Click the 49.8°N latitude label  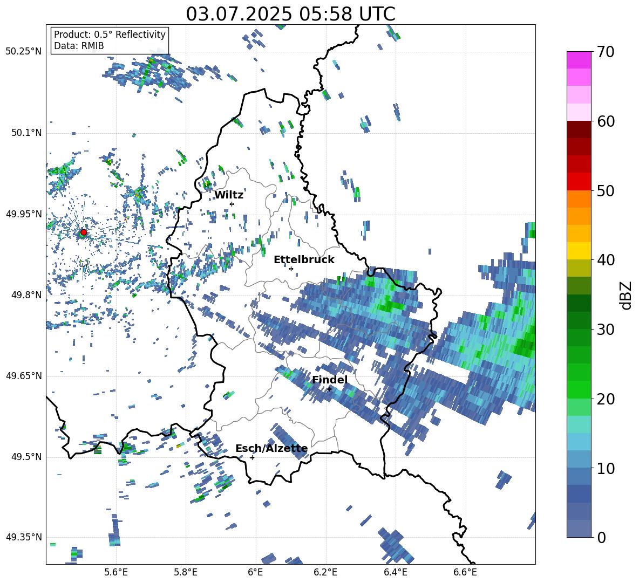click(x=26, y=295)
